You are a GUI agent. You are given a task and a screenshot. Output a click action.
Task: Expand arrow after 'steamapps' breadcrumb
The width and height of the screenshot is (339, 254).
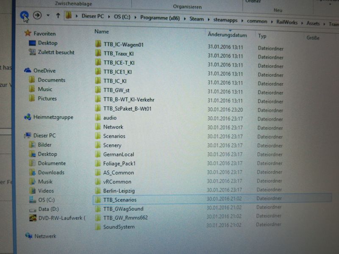tap(242, 21)
